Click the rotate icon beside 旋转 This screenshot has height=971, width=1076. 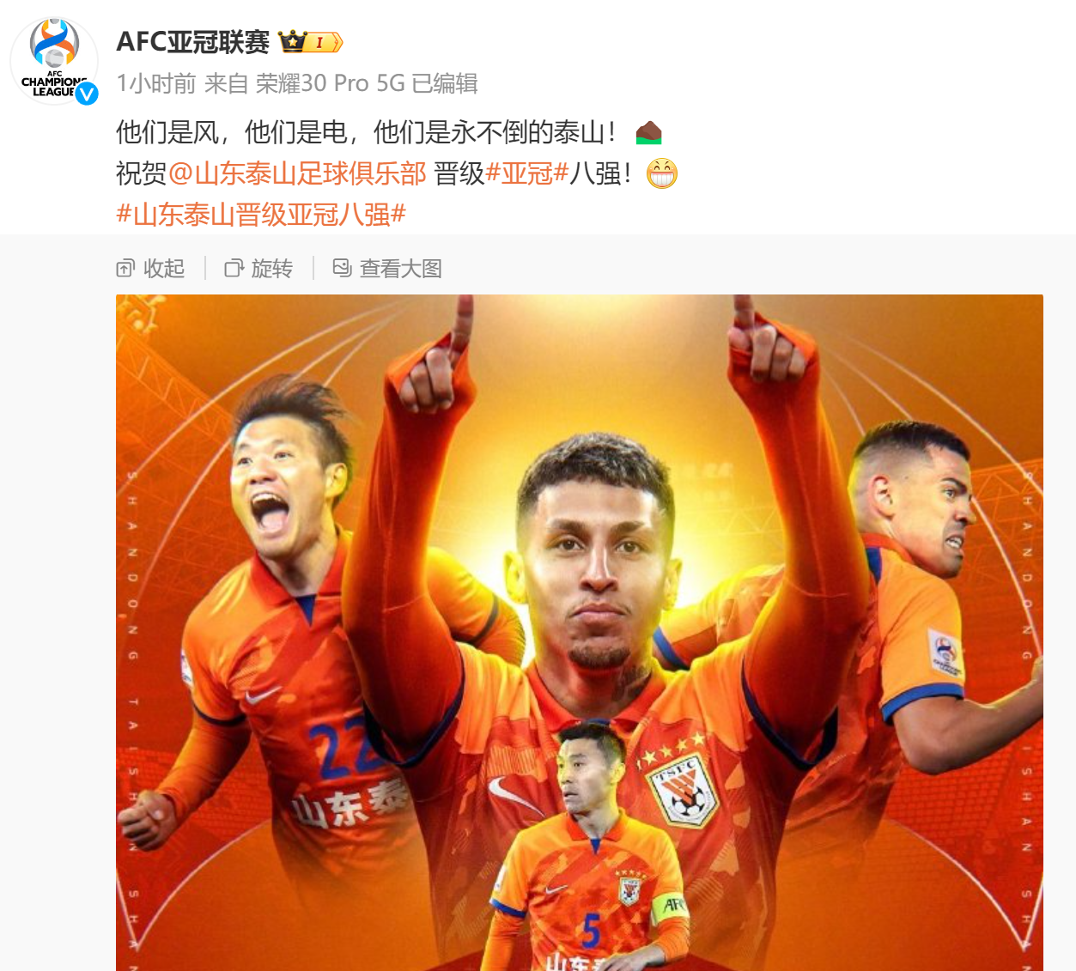234,269
